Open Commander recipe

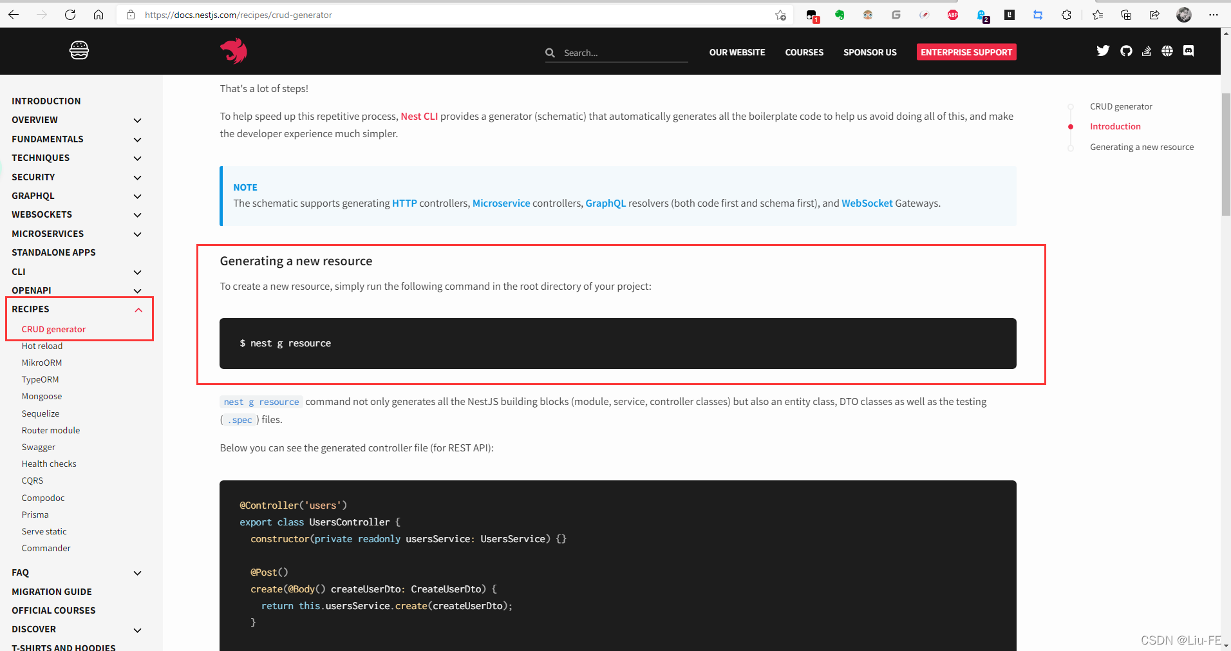[x=46, y=548]
